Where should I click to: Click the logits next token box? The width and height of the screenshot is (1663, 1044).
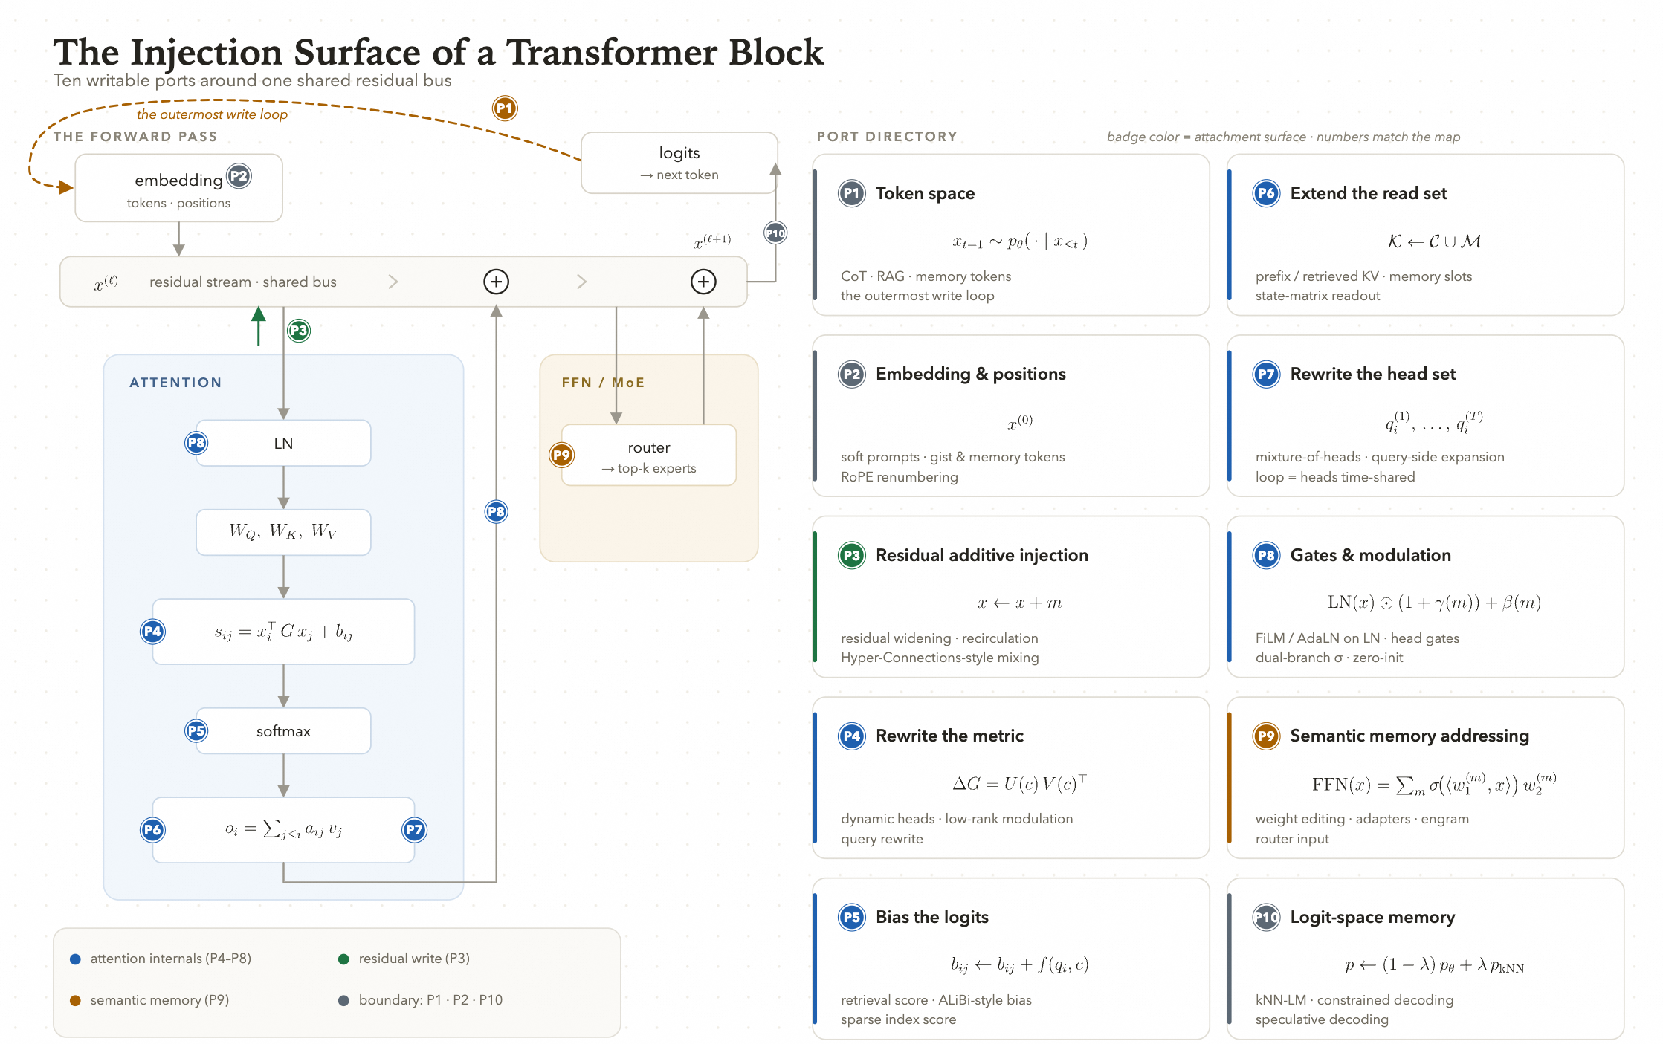click(679, 163)
